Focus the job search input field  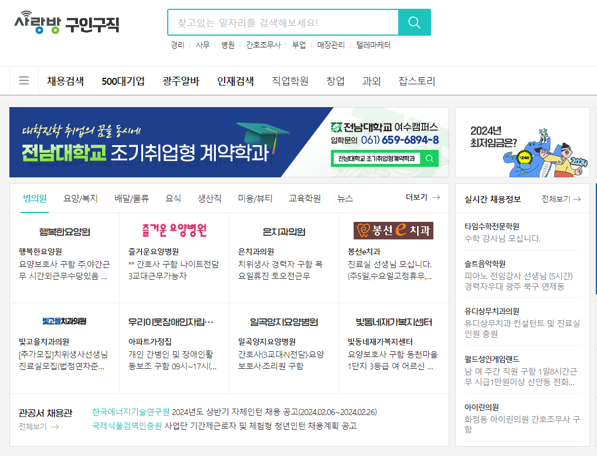283,22
